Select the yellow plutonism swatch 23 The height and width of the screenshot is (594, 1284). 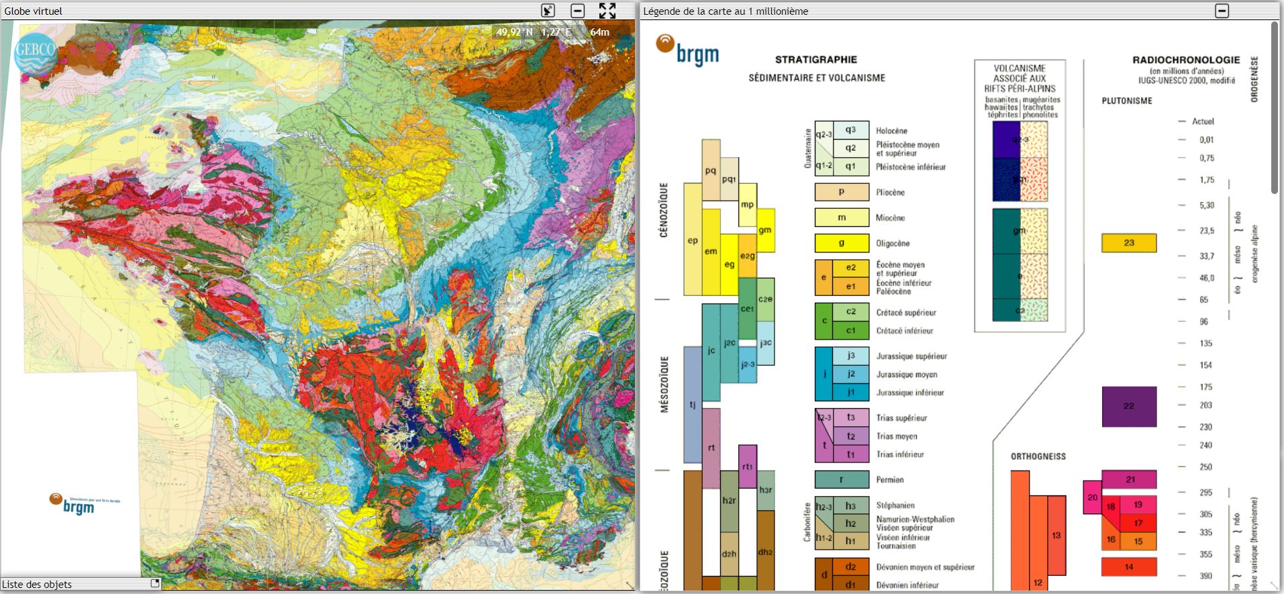click(1129, 243)
